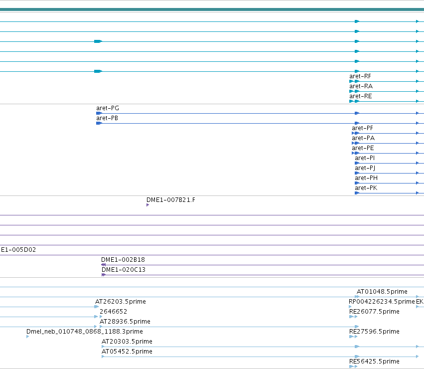Select the aret-PI feature label
Image resolution: width=424 pixels, height=369 pixels.
click(365, 158)
